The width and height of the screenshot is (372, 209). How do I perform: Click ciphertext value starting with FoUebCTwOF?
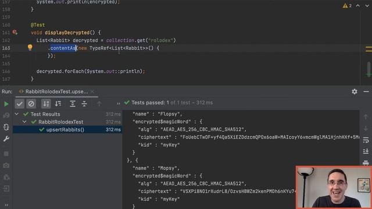[x=270, y=137]
